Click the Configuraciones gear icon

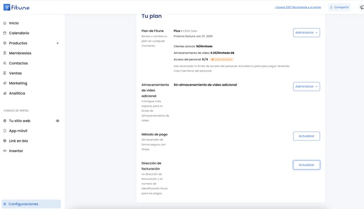point(5,204)
